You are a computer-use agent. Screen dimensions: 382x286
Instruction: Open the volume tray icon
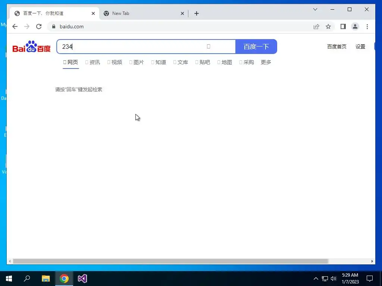tap(334, 279)
